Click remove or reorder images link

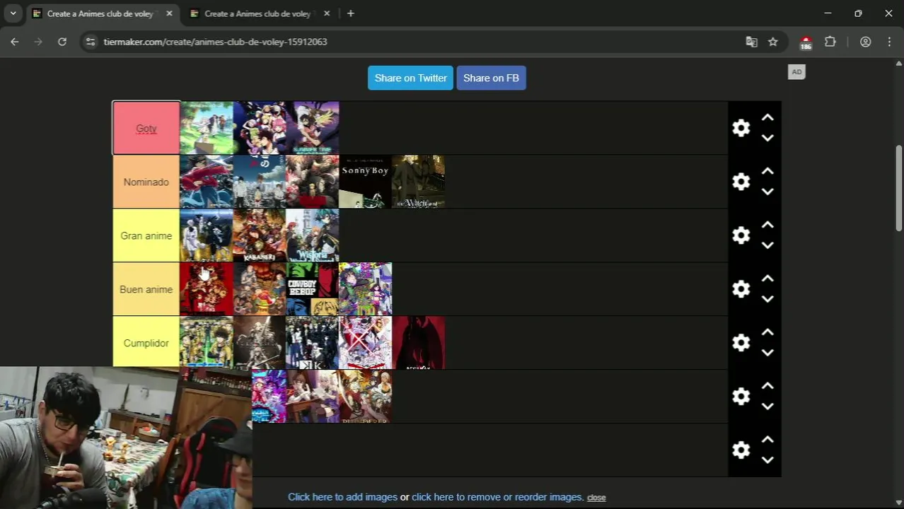pos(497,497)
